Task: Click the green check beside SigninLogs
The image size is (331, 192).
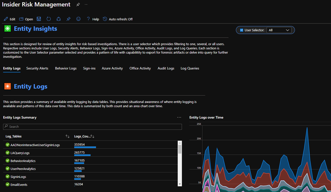Action: click(x=7, y=177)
